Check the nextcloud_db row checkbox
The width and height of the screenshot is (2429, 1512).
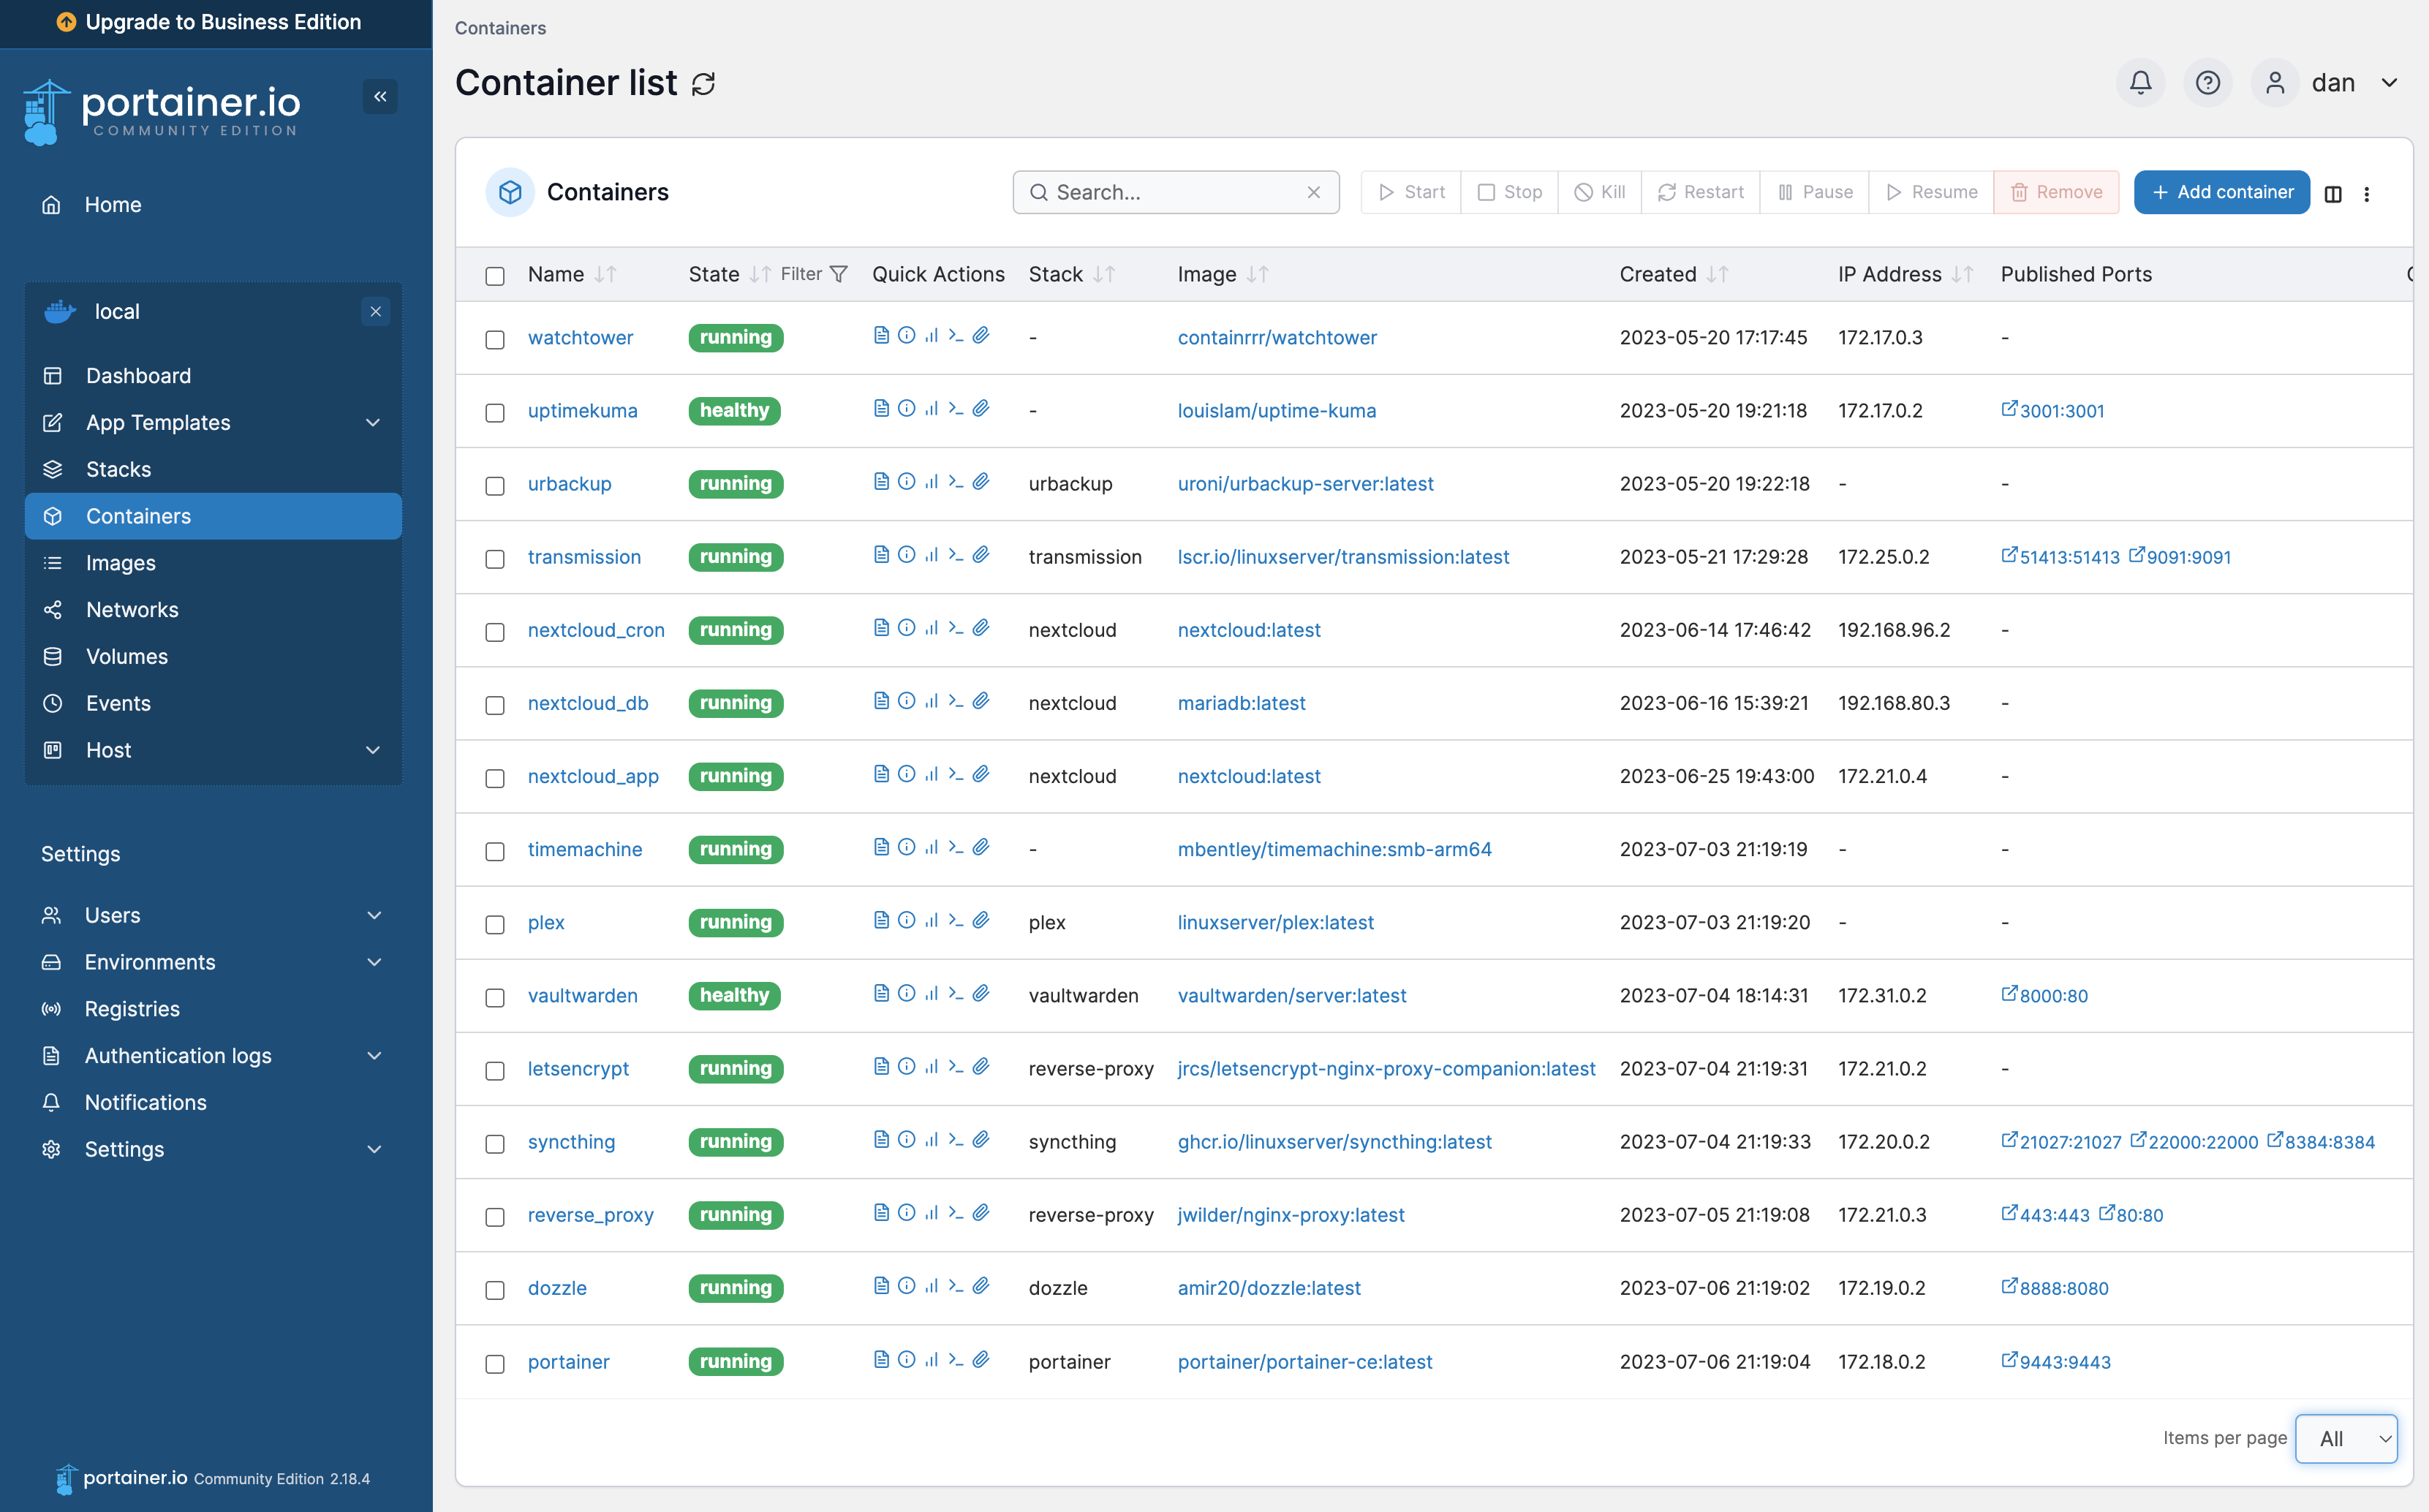pyautogui.click(x=495, y=705)
